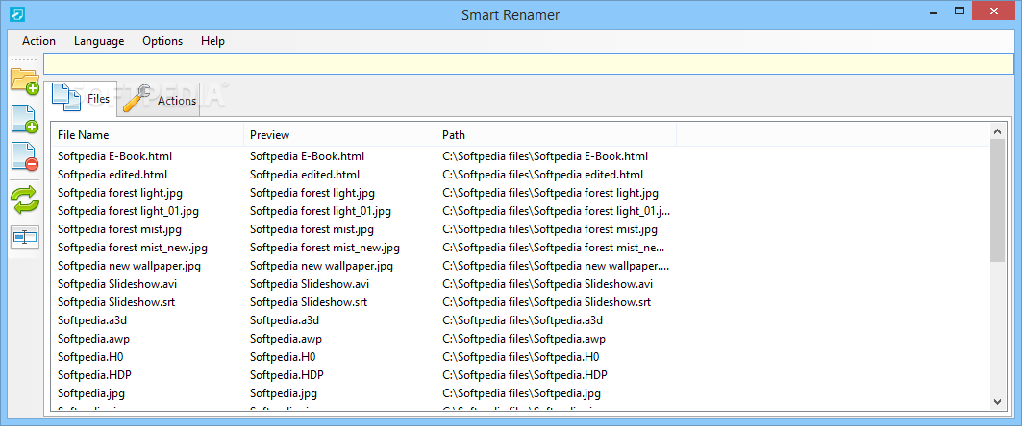Open the Action menu
This screenshot has width=1022, height=426.
tap(38, 41)
